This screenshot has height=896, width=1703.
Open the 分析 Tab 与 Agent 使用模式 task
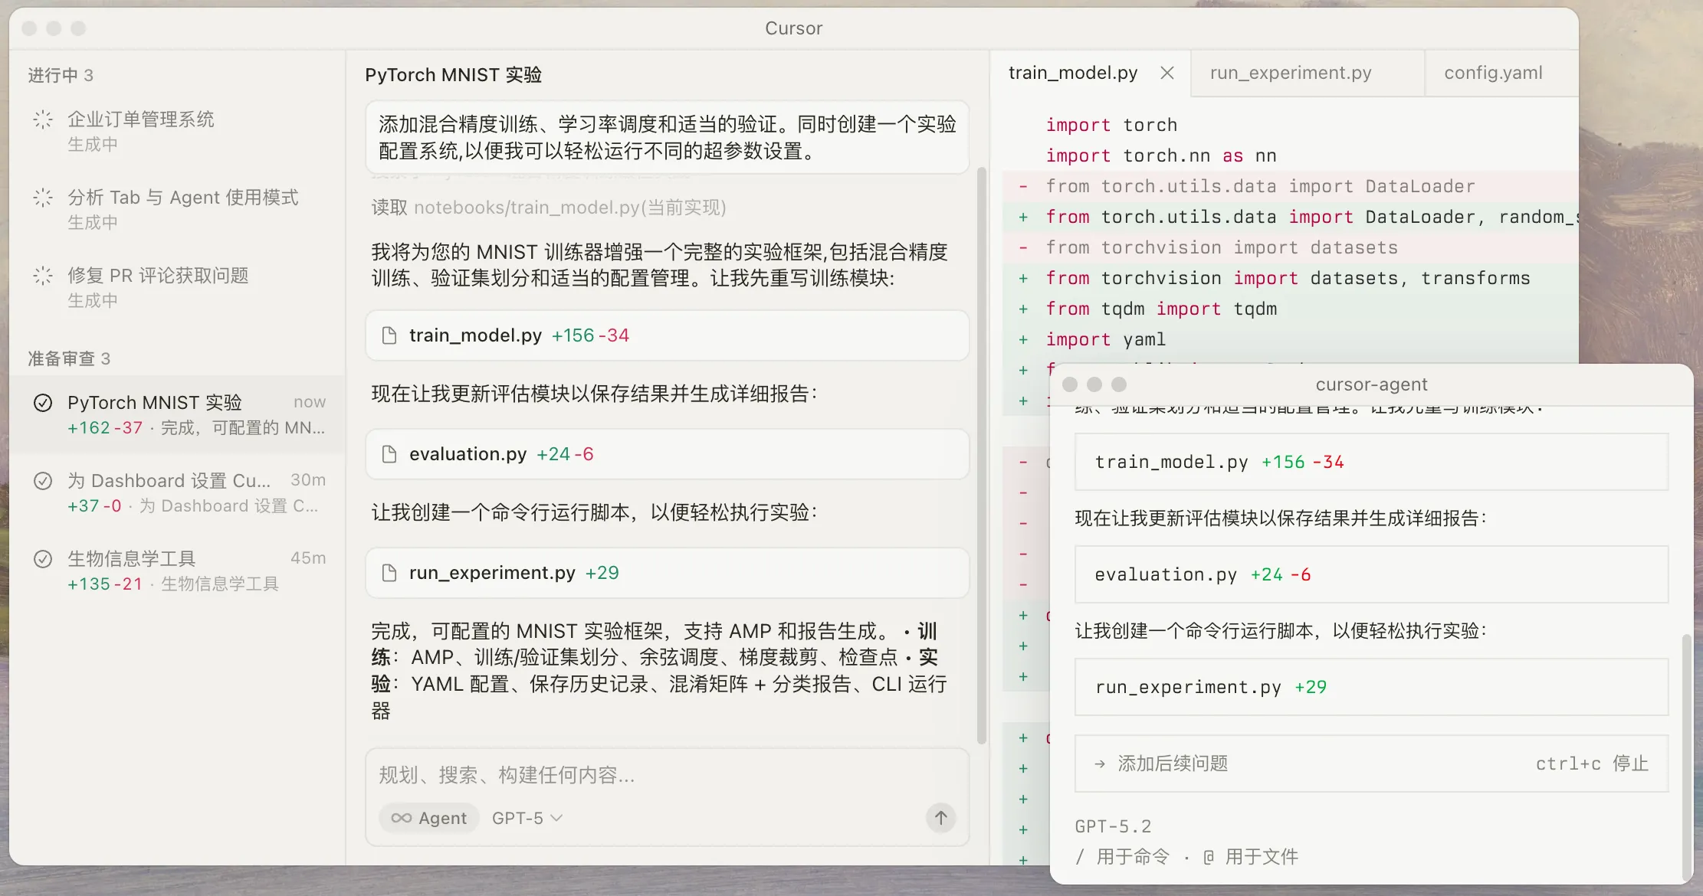[x=177, y=209]
